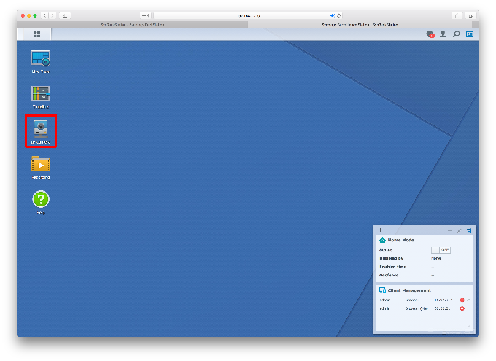Open the Timeline application icon

pos(40,94)
